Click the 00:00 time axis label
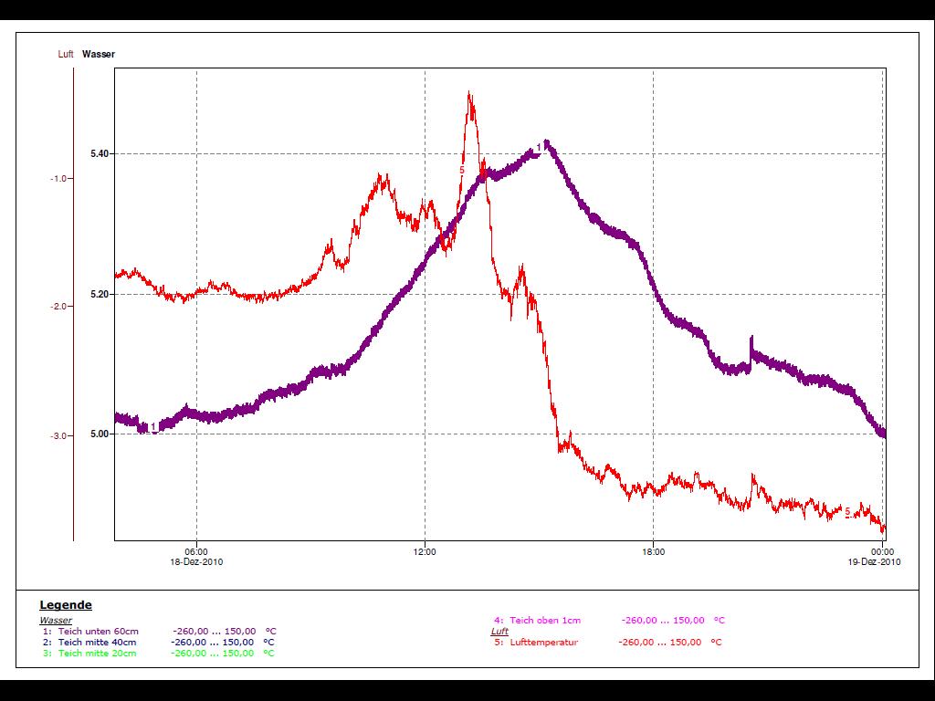This screenshot has width=935, height=701. tap(882, 551)
